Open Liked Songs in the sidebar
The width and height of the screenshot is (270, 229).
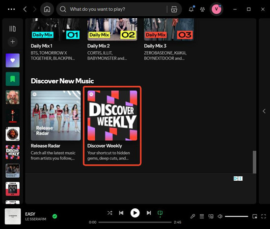pyautogui.click(x=13, y=61)
